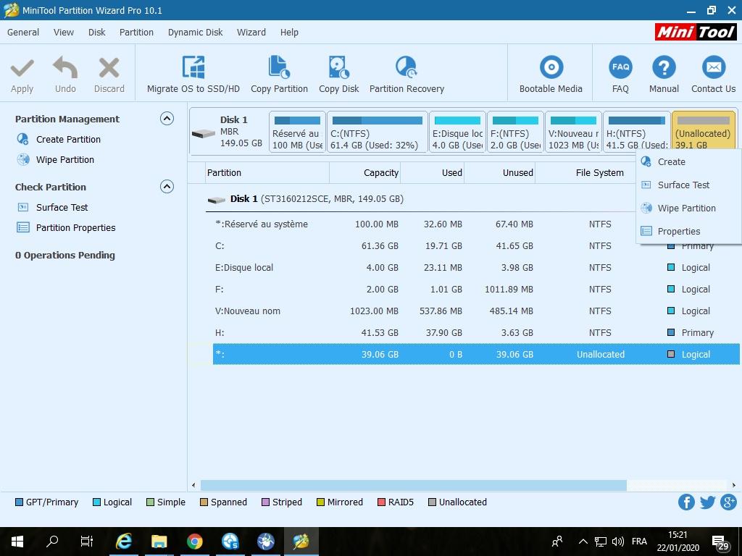This screenshot has height=556, width=742.
Task: Click the Discard X icon
Action: pos(109,67)
